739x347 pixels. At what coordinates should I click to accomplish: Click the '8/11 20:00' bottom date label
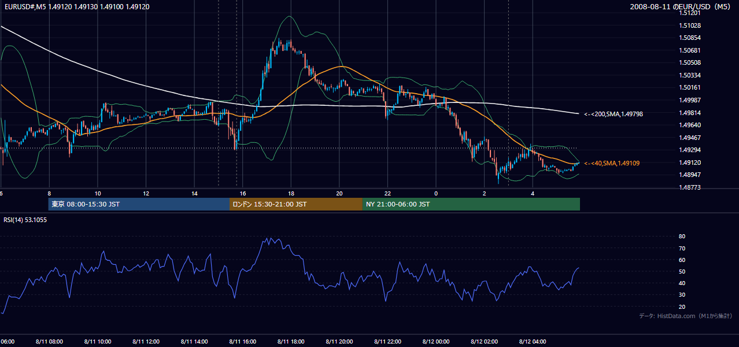tap(339, 342)
